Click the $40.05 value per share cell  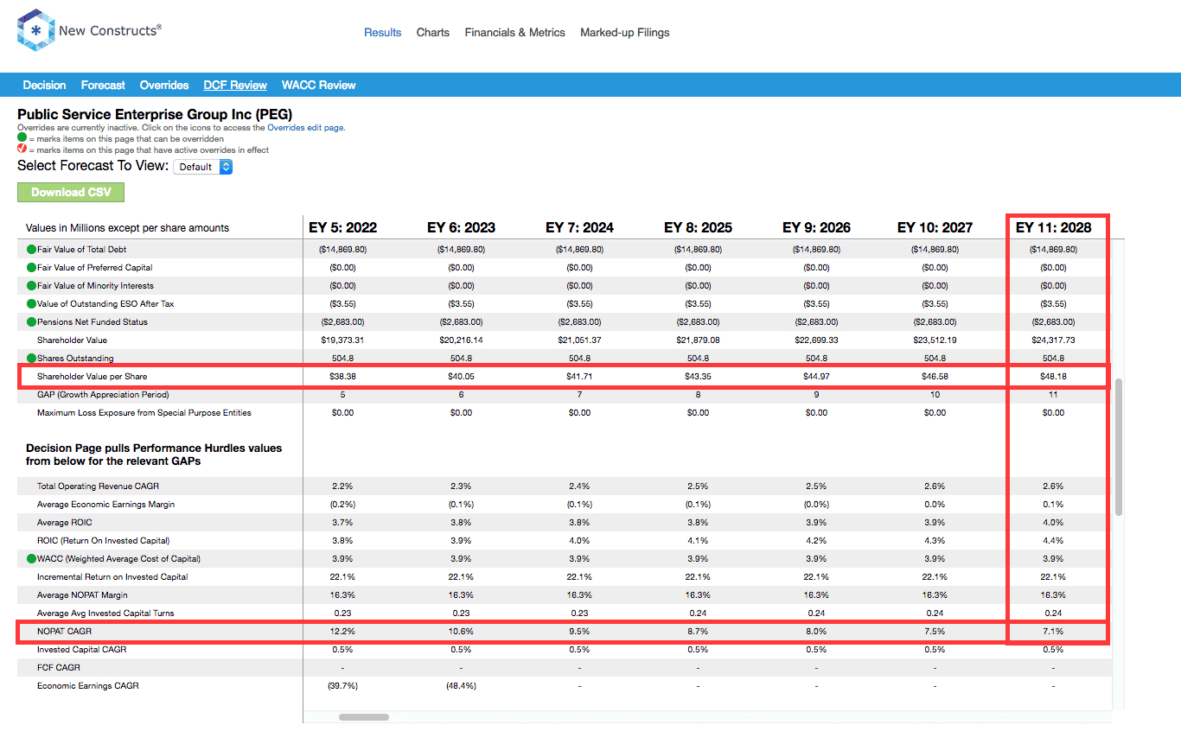click(462, 377)
